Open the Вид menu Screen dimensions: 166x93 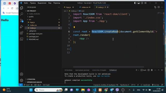[50, 3]
